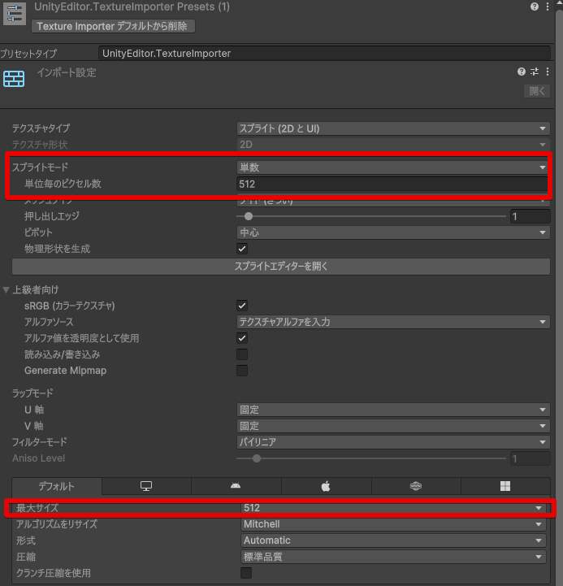Enable the 読み込み/書き込み checkbox
Viewport: 563px width, 586px height.
tap(242, 354)
